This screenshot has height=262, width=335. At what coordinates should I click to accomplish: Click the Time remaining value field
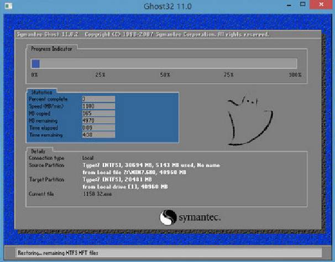pos(98,135)
